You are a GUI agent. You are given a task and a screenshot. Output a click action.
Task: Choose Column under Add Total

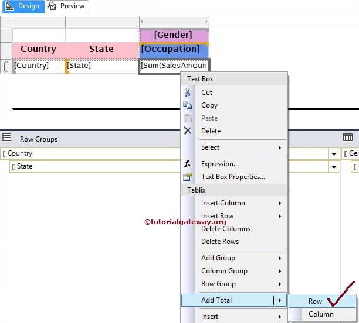322,314
